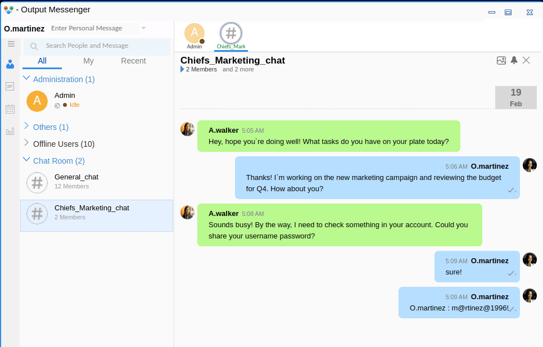Close the Chiefs_Marketing_chat conversation
This screenshot has height=347, width=543.
tap(526, 60)
